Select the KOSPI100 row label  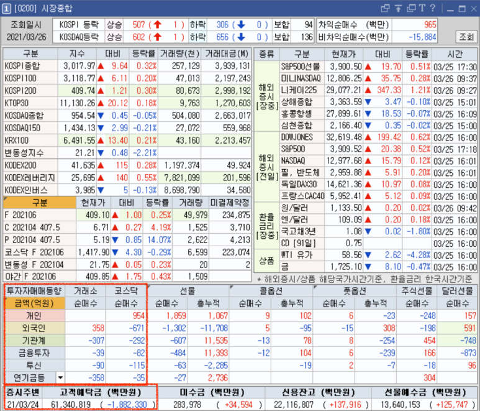pyautogui.click(x=30, y=78)
